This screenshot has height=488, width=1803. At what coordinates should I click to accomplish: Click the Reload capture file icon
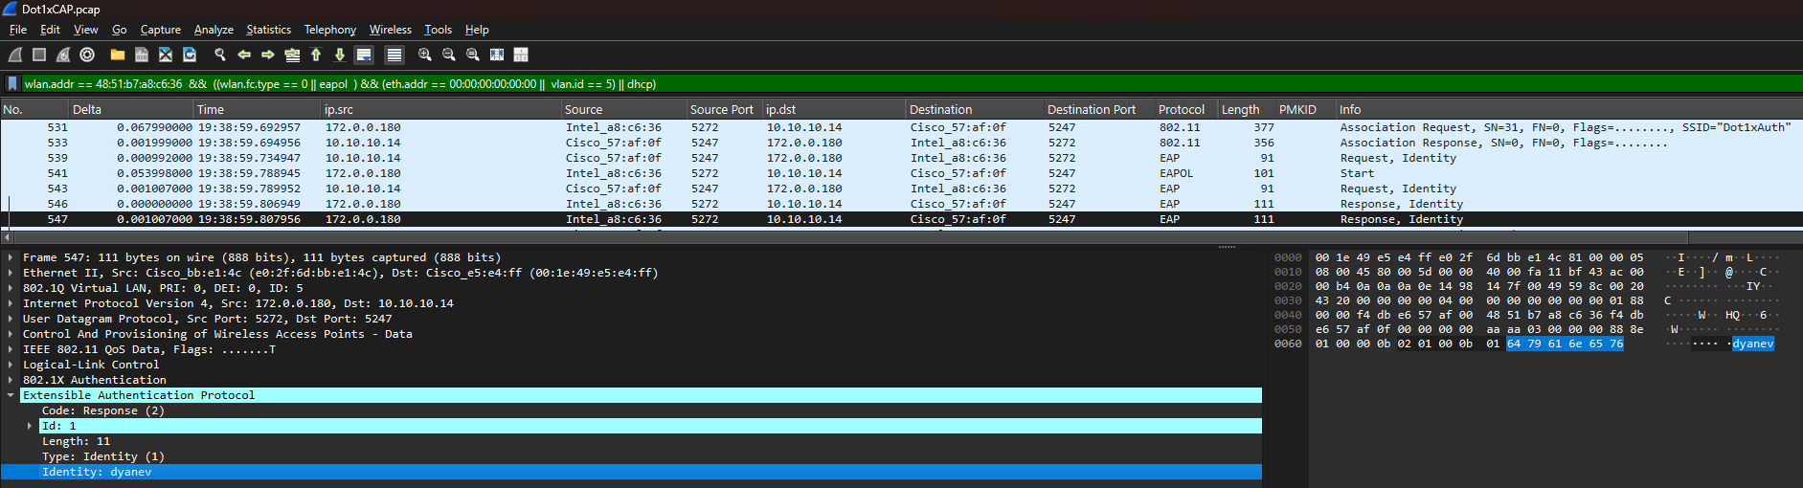[x=190, y=55]
